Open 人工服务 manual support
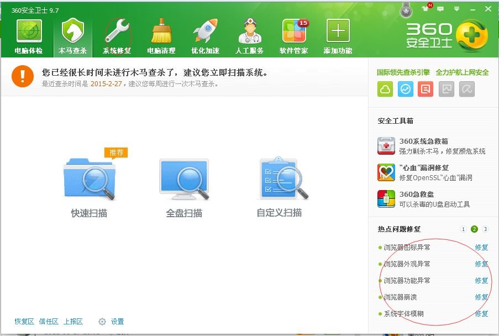 tap(250, 36)
